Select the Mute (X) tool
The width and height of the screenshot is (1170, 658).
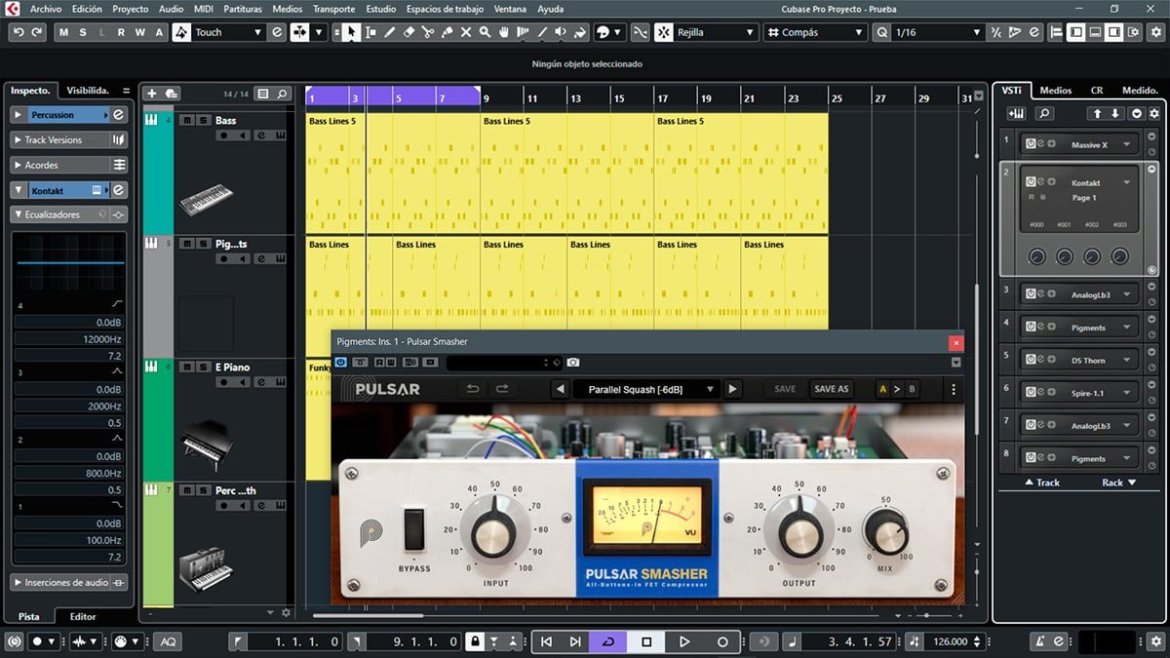(x=466, y=32)
